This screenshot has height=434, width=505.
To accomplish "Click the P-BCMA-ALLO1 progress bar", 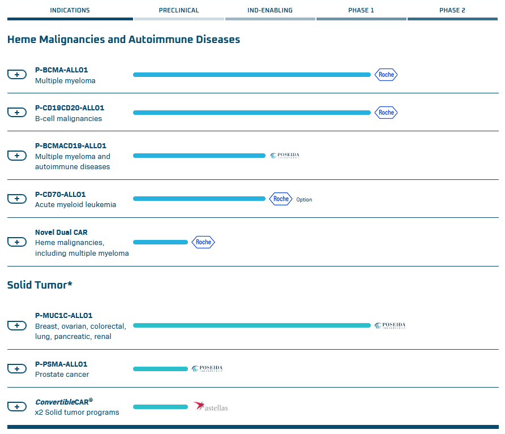I will [252, 75].
